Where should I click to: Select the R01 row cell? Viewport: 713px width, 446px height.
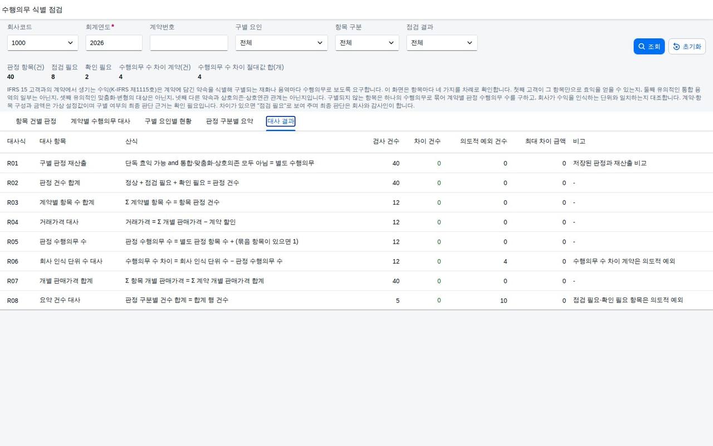[13, 163]
